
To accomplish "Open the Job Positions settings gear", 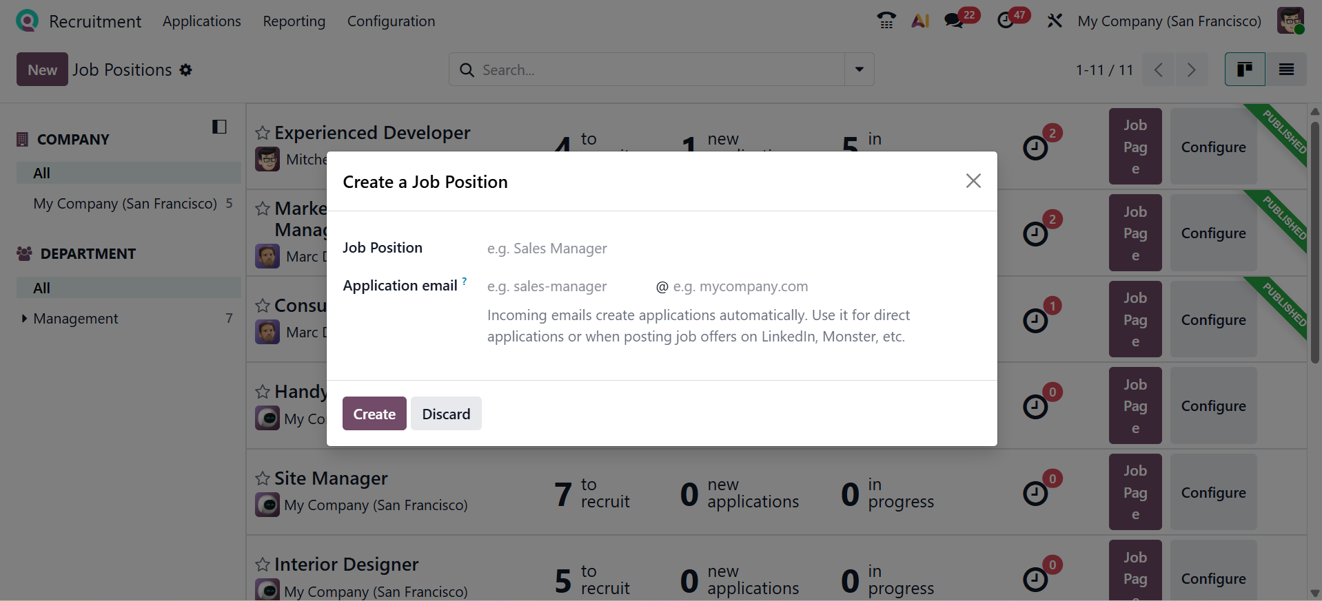I will 186,70.
